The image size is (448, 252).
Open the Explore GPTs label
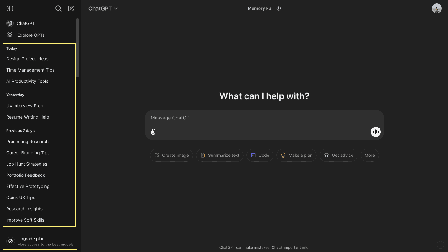(x=31, y=35)
